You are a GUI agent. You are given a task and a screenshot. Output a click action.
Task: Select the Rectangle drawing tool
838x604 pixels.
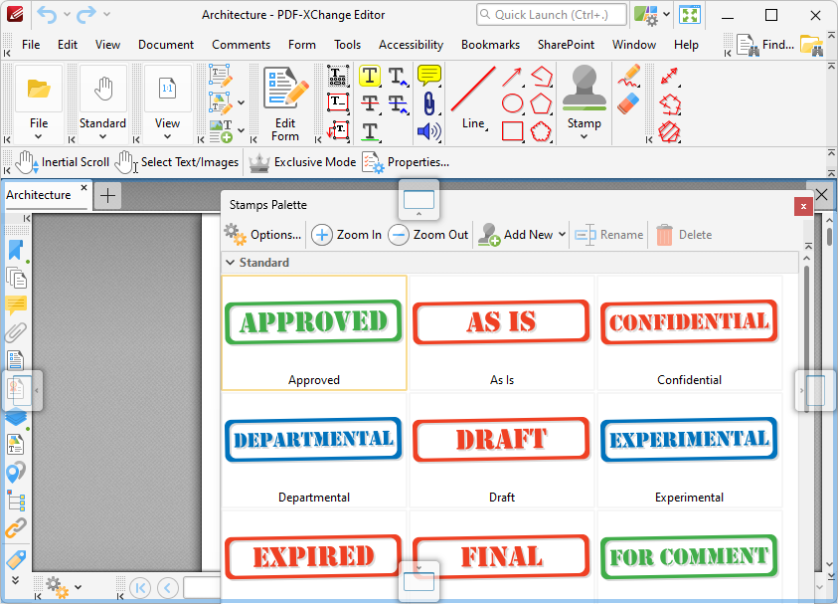[513, 130]
